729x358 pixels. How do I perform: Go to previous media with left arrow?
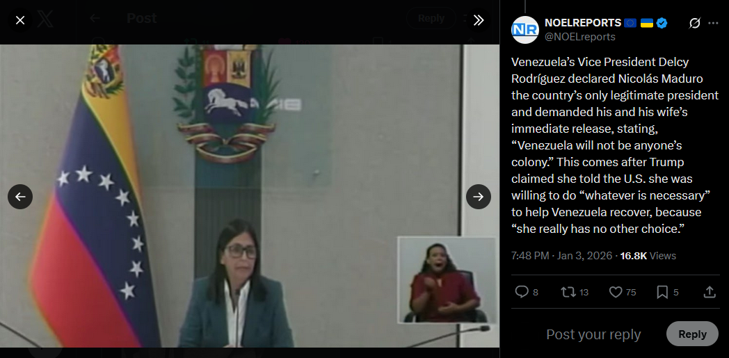point(20,197)
